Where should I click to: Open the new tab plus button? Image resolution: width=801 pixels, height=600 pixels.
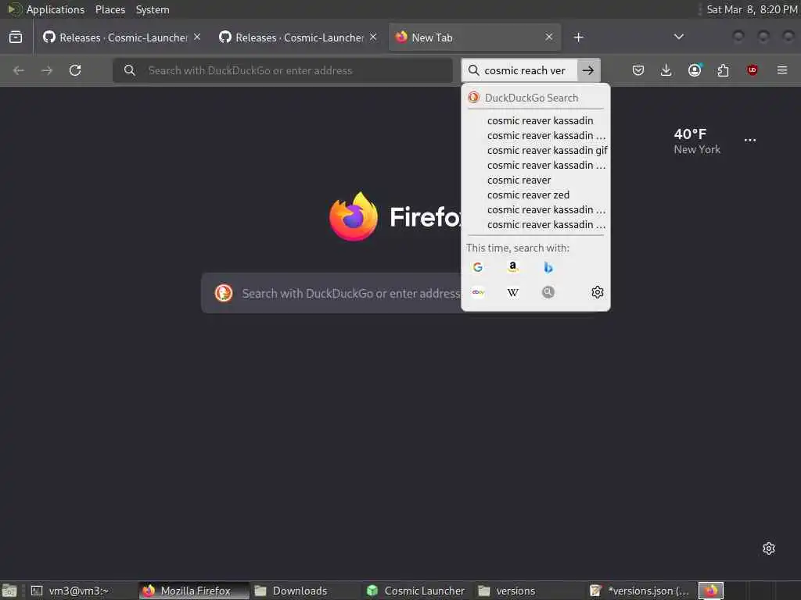[578, 37]
